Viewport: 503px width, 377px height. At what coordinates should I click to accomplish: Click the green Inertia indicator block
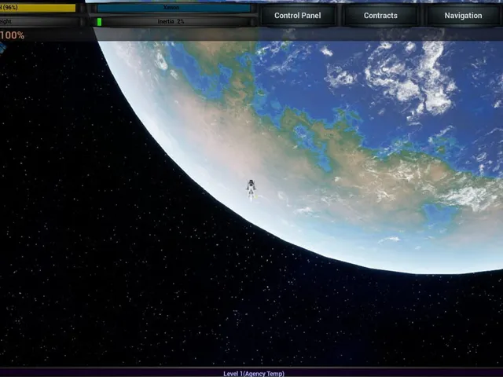tap(100, 22)
